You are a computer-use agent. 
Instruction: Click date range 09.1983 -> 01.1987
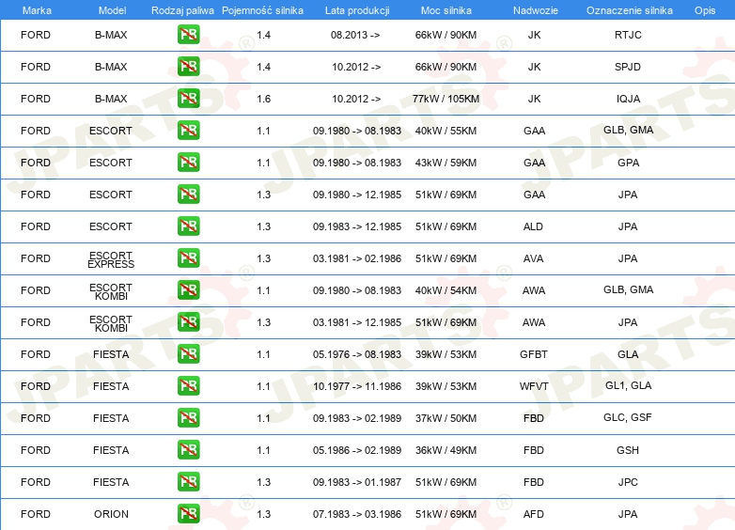pos(357,482)
